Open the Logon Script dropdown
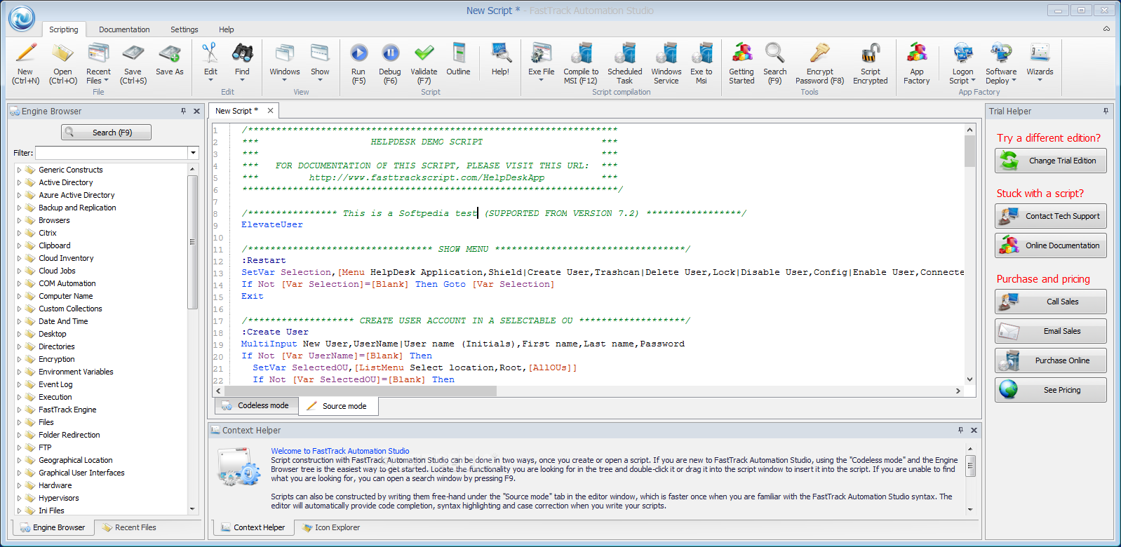Screen dimensions: 1121x547 (963, 63)
